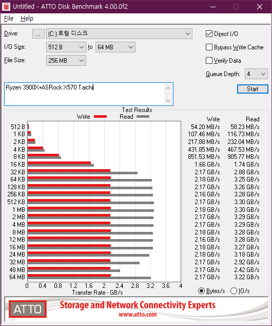
Task: Open the File Size 256 MB dropdown
Action: click(x=66, y=61)
